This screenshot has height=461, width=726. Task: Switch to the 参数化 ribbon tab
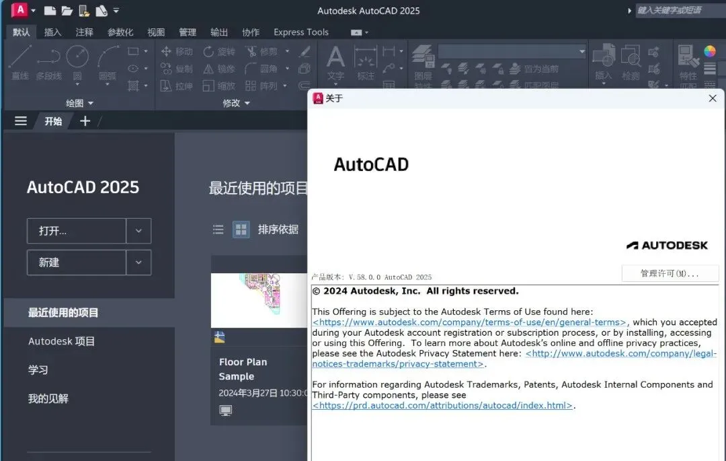(x=120, y=32)
